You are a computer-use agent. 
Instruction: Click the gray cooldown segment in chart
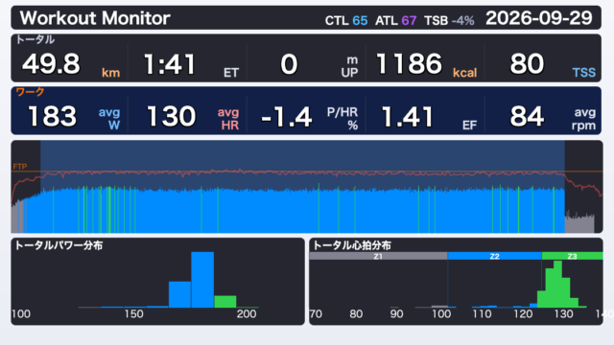click(x=579, y=223)
